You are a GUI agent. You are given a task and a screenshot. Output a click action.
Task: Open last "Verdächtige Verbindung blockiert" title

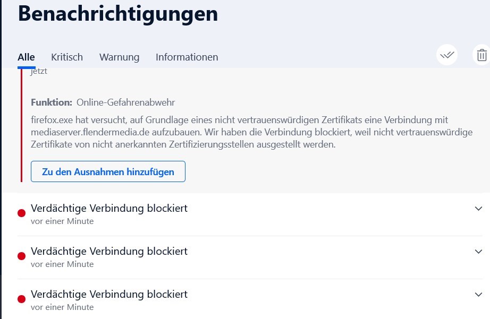(109, 294)
